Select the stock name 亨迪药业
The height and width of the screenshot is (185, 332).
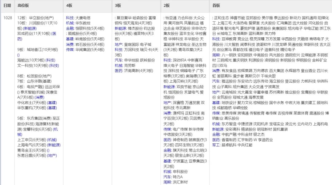click(x=266, y=140)
